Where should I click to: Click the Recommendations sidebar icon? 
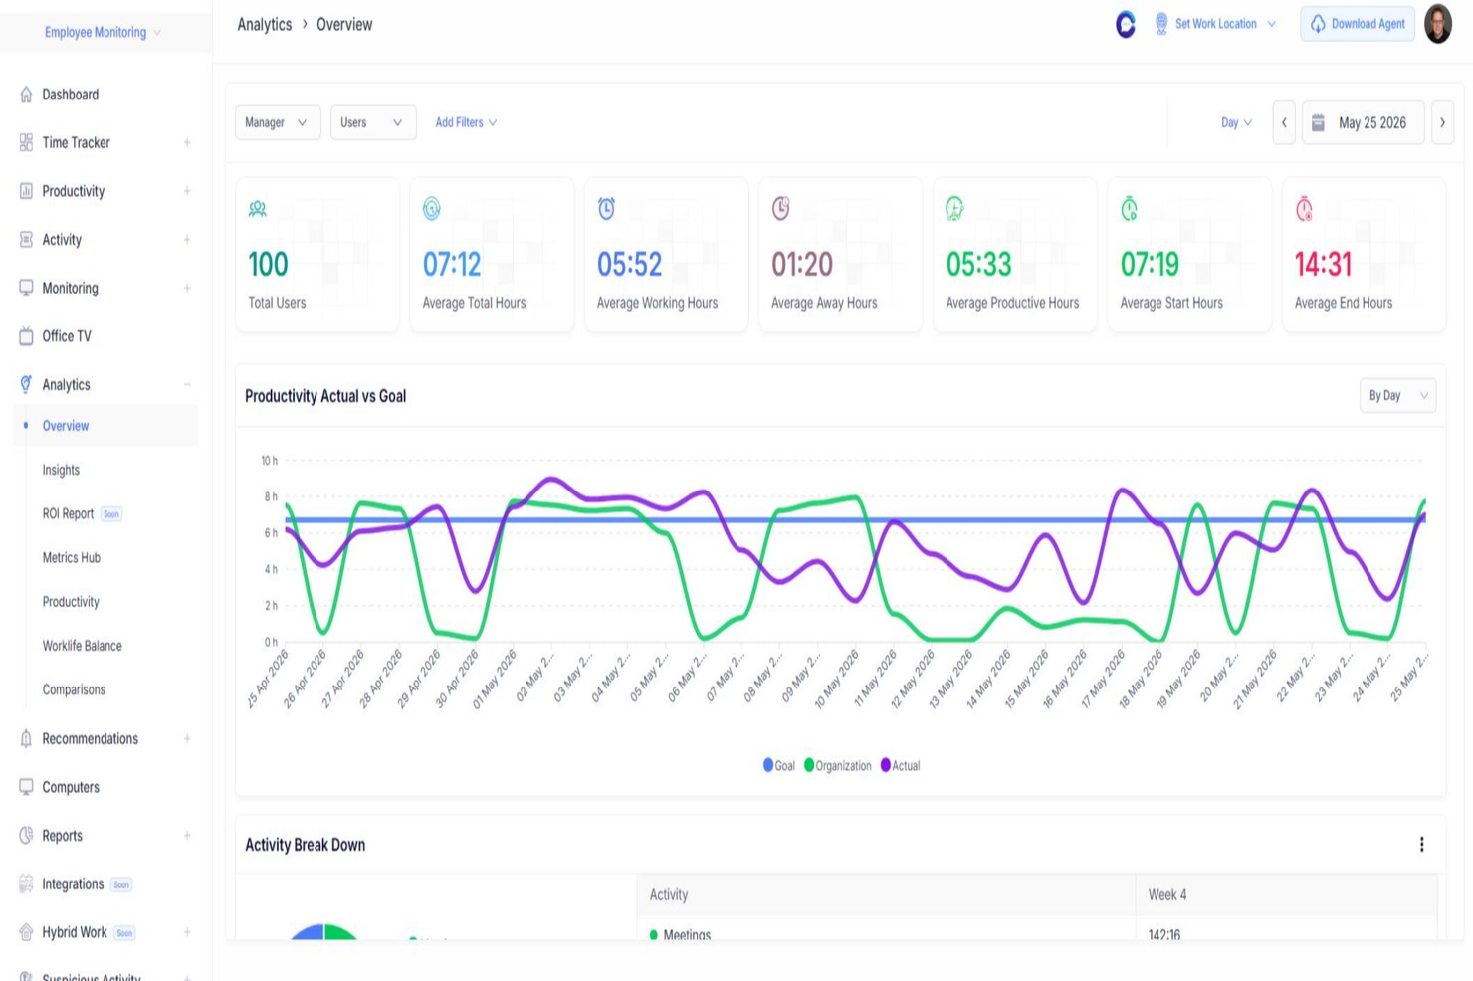point(26,738)
